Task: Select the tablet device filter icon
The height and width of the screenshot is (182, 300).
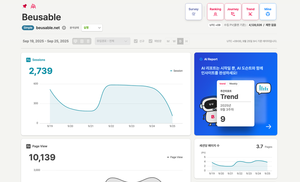Action: coord(82,41)
